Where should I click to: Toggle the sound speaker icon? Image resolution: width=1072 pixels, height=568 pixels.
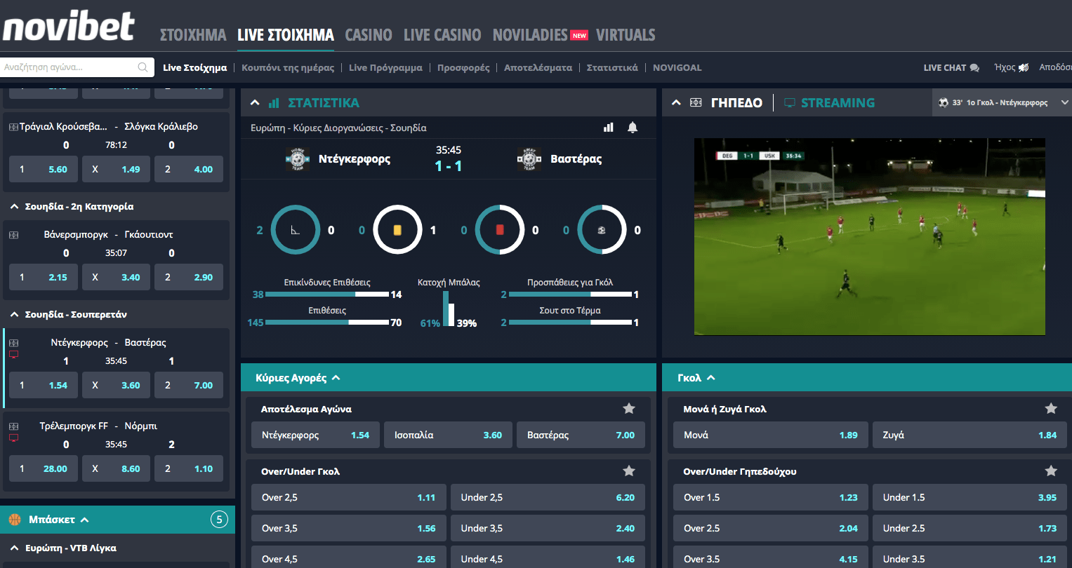point(1024,67)
